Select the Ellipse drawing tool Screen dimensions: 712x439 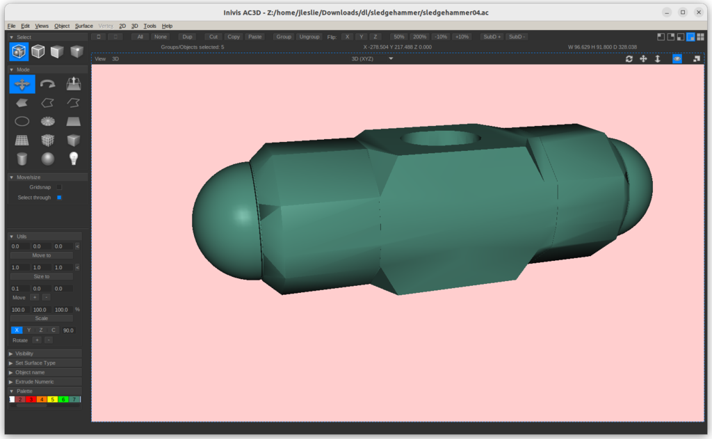click(22, 122)
